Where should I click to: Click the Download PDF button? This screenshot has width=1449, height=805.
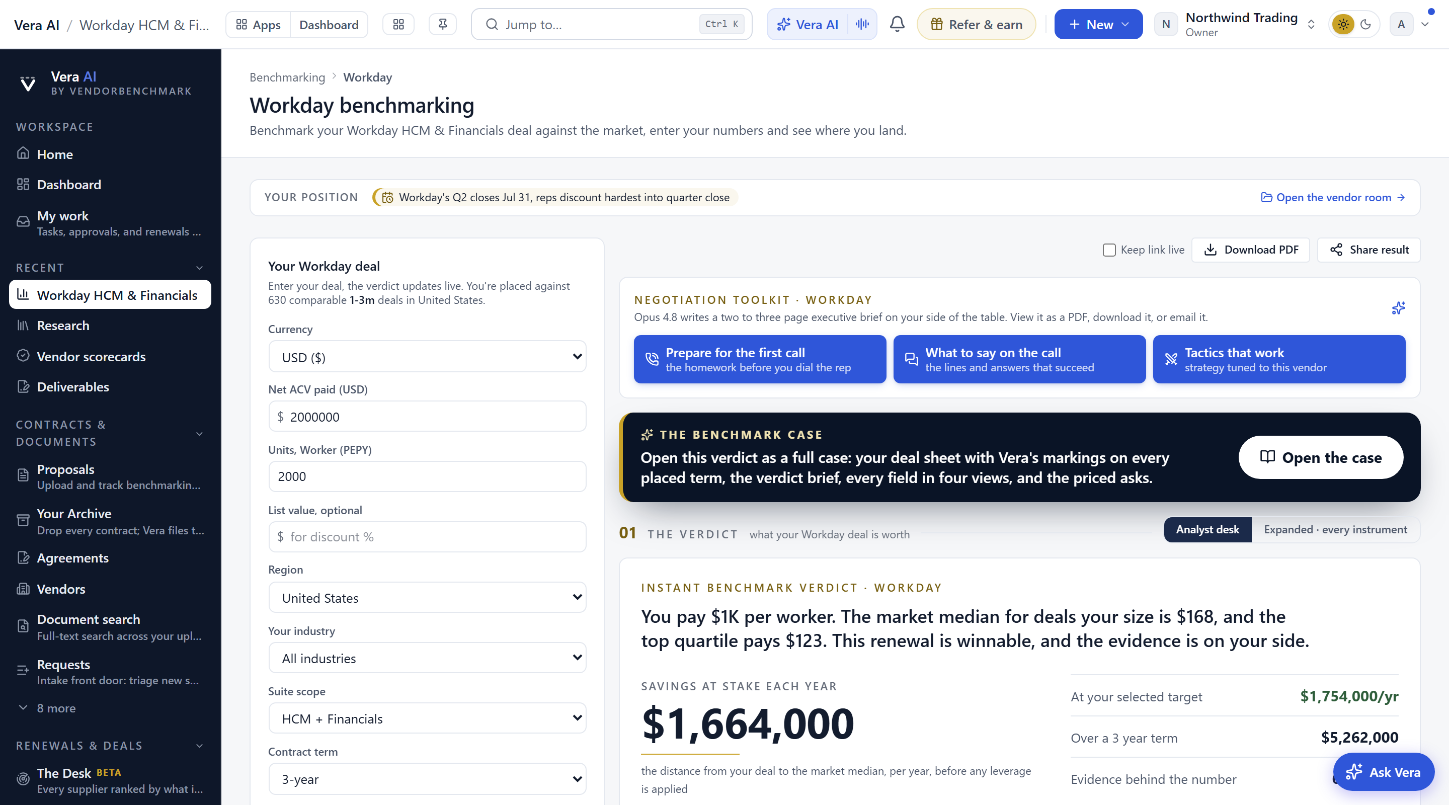(x=1250, y=250)
